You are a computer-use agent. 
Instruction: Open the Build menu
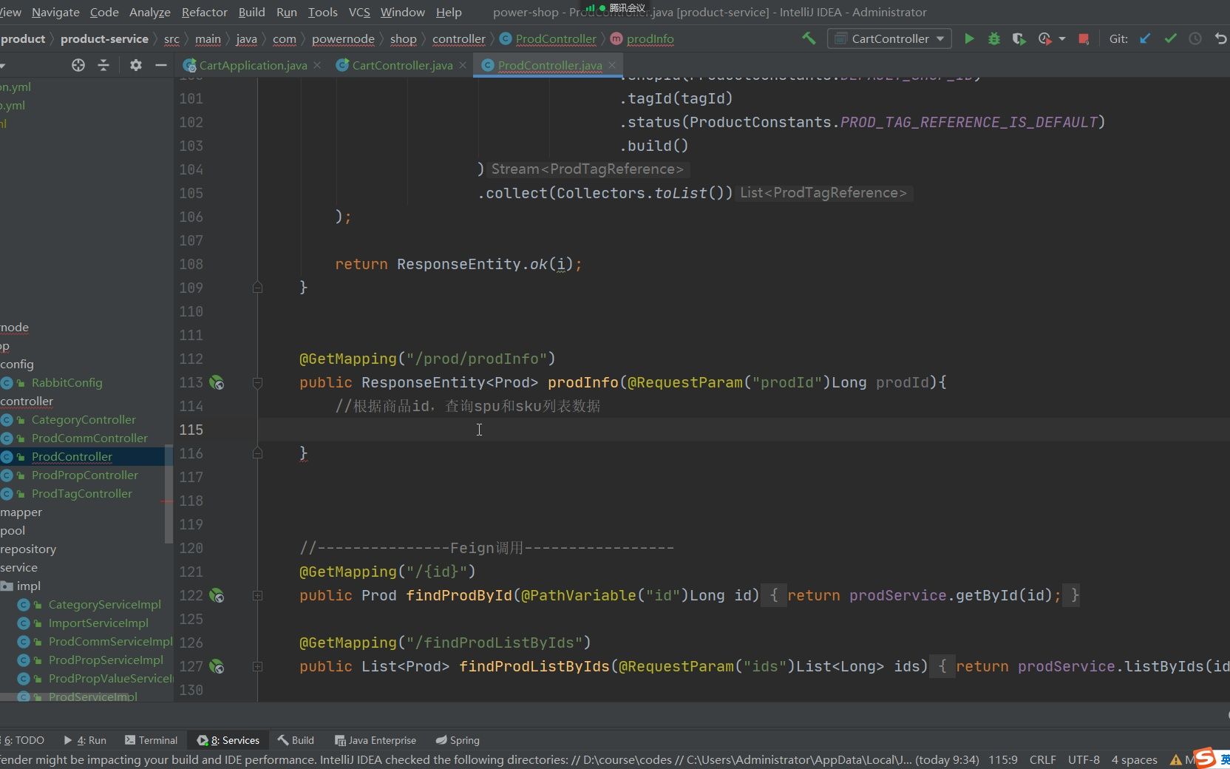pos(251,12)
